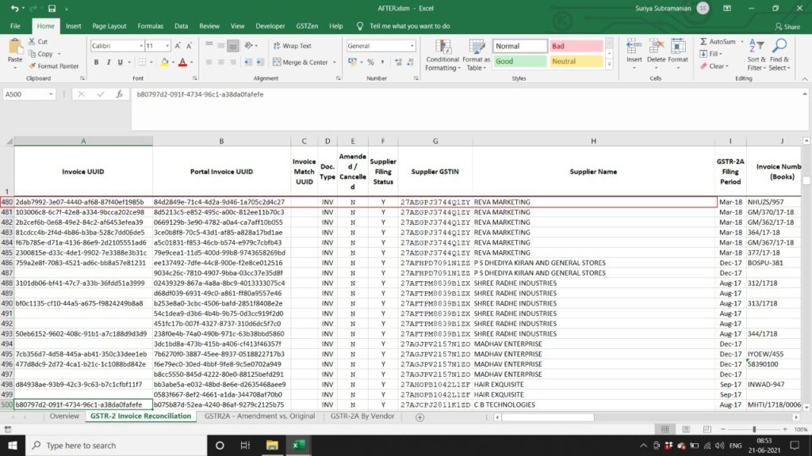
Task: Expand the cell styles gallery
Action: click(609, 65)
